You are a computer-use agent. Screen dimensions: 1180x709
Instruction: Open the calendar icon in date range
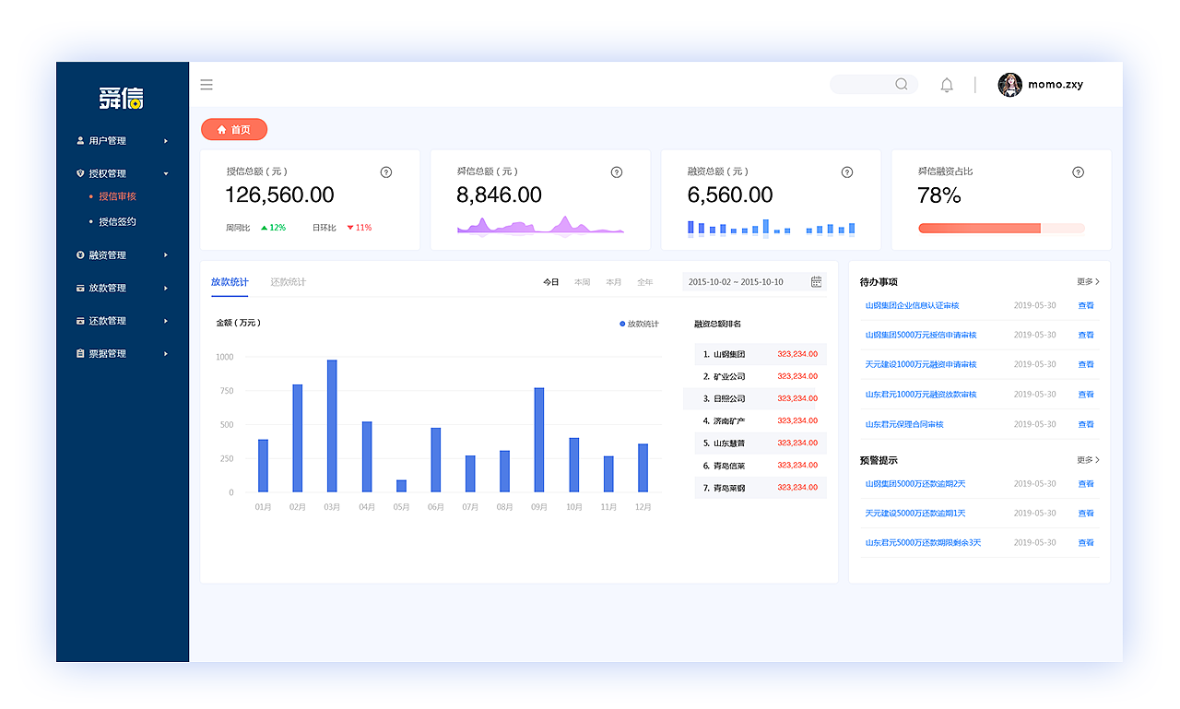(817, 282)
